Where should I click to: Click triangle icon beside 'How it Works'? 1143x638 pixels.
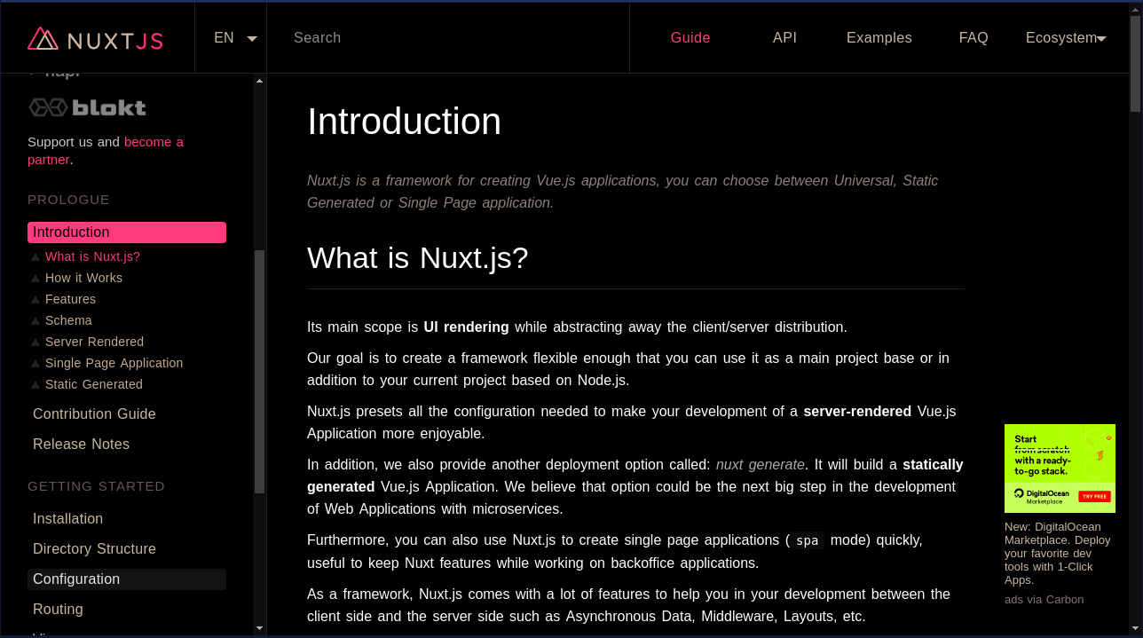pyautogui.click(x=35, y=279)
